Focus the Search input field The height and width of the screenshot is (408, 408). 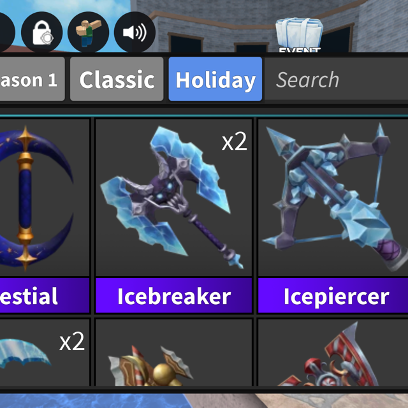[336, 79]
